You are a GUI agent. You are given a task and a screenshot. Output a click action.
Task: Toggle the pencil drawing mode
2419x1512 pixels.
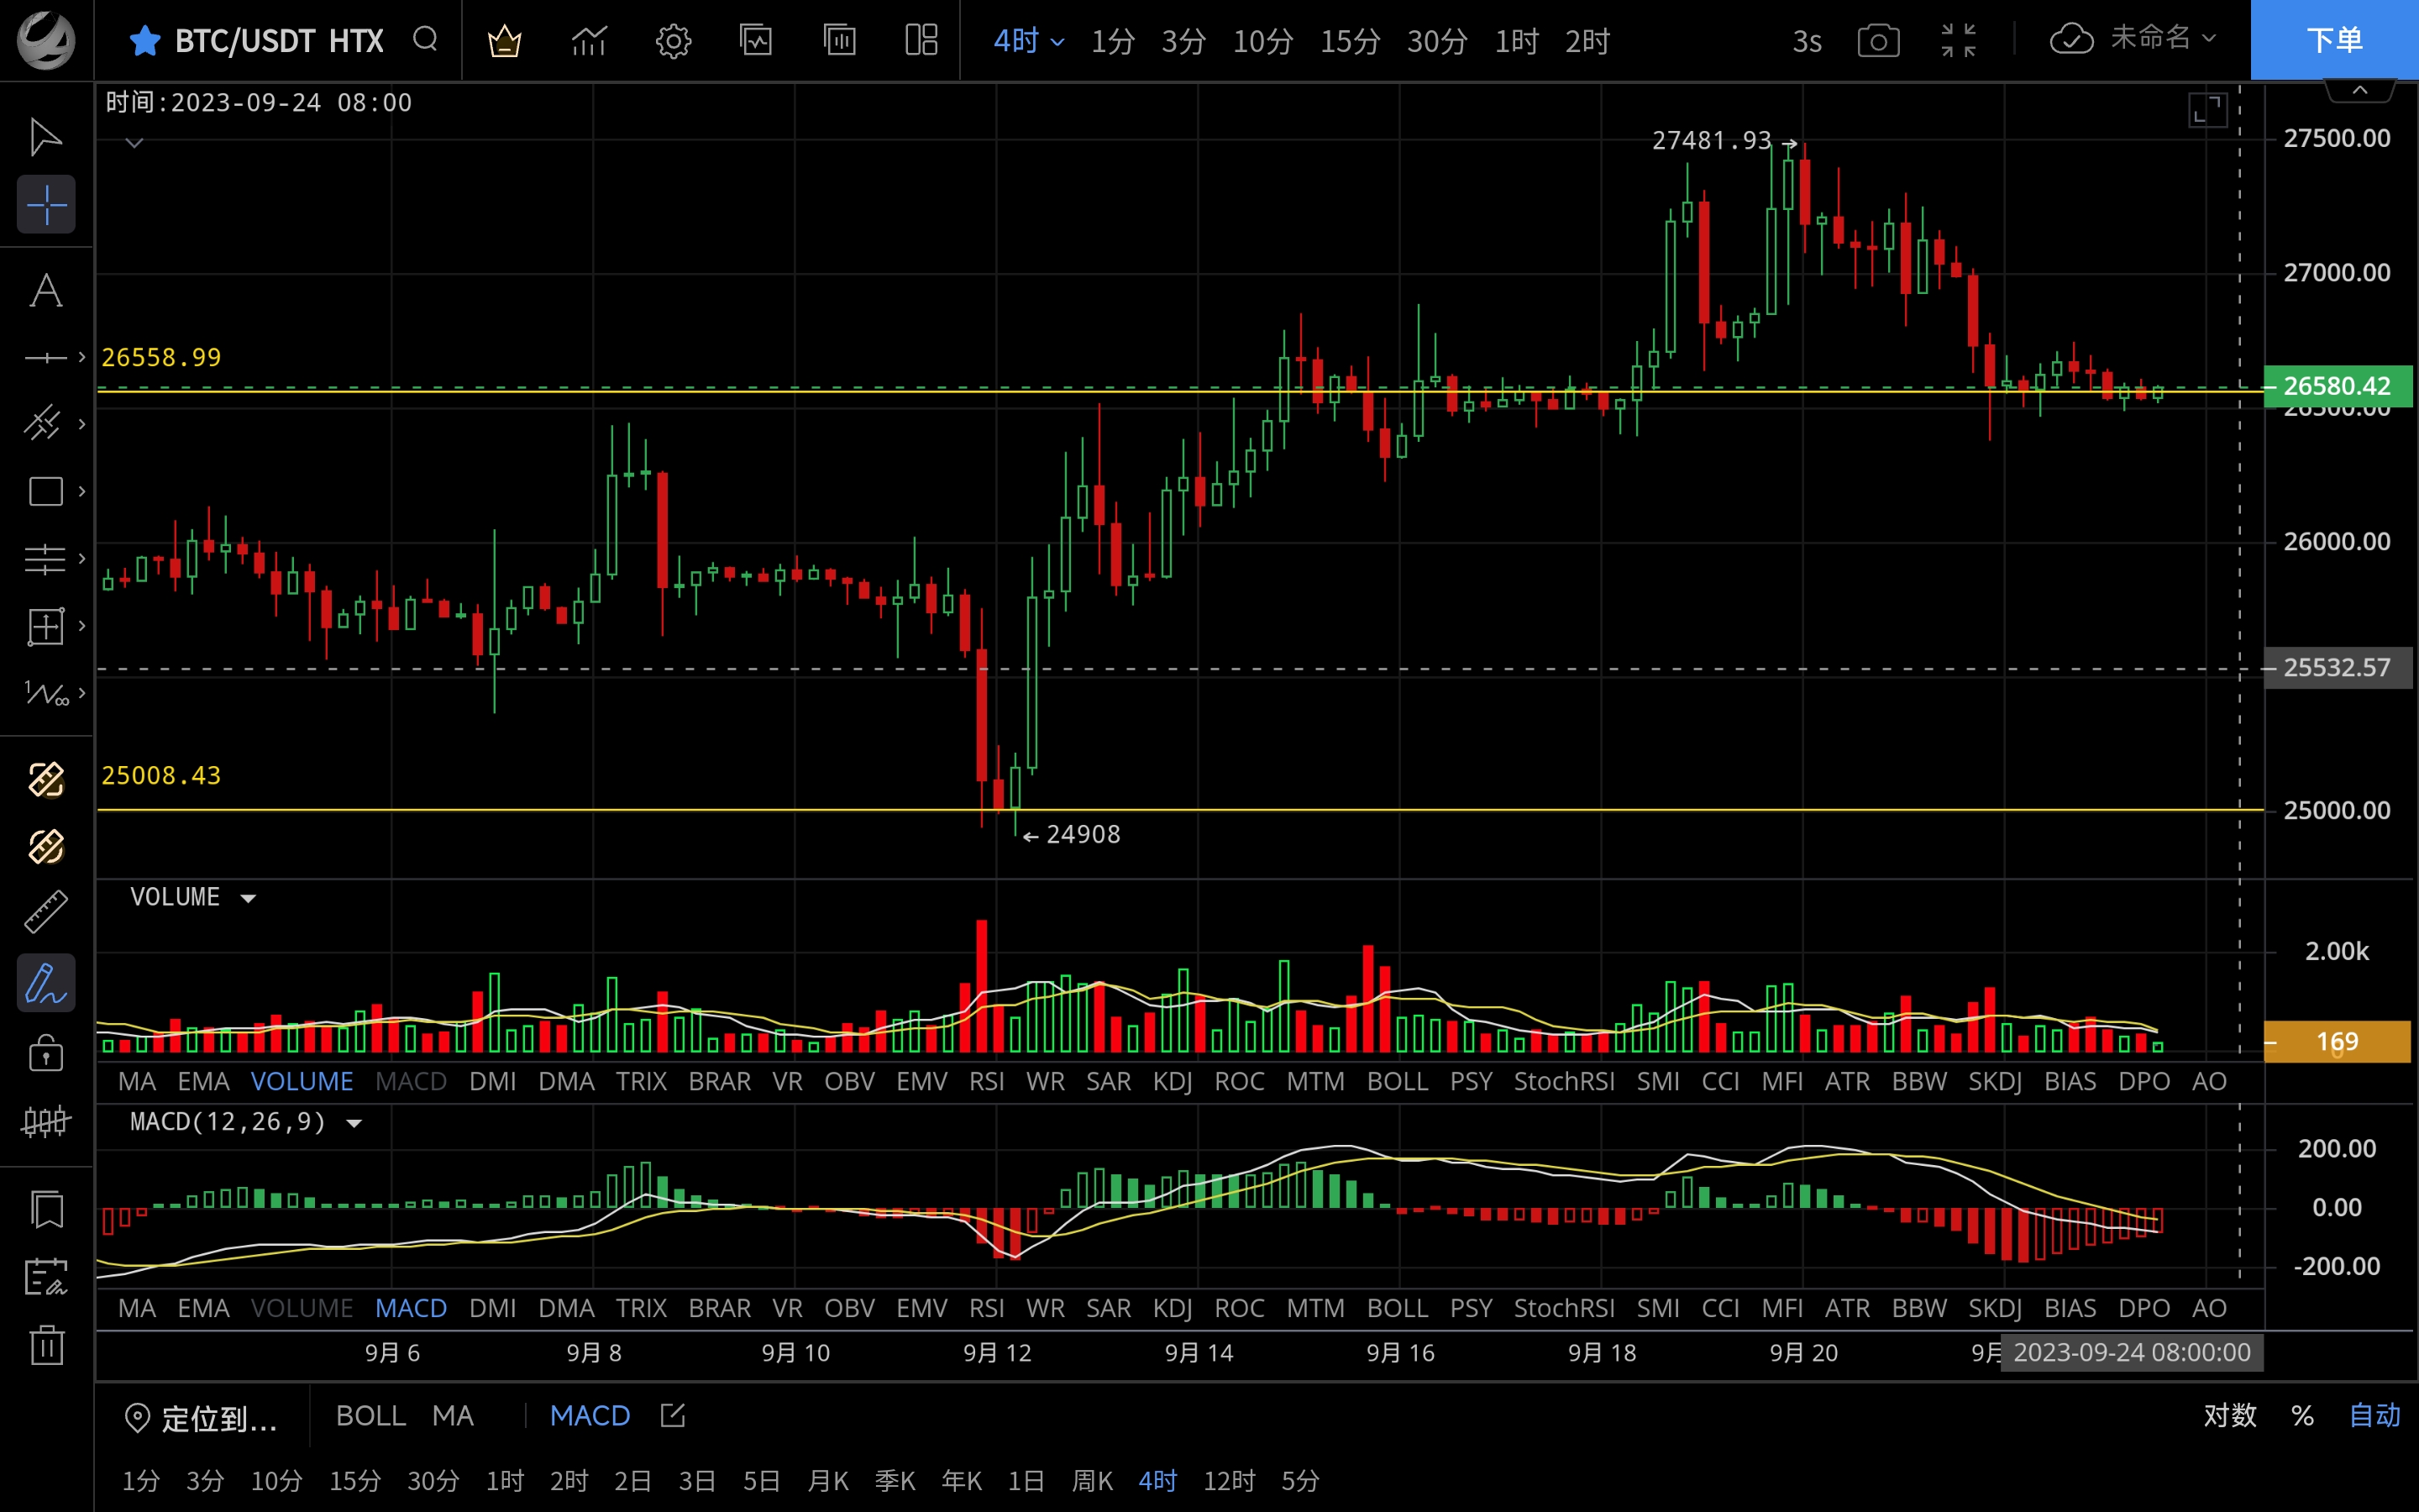tap(46, 983)
